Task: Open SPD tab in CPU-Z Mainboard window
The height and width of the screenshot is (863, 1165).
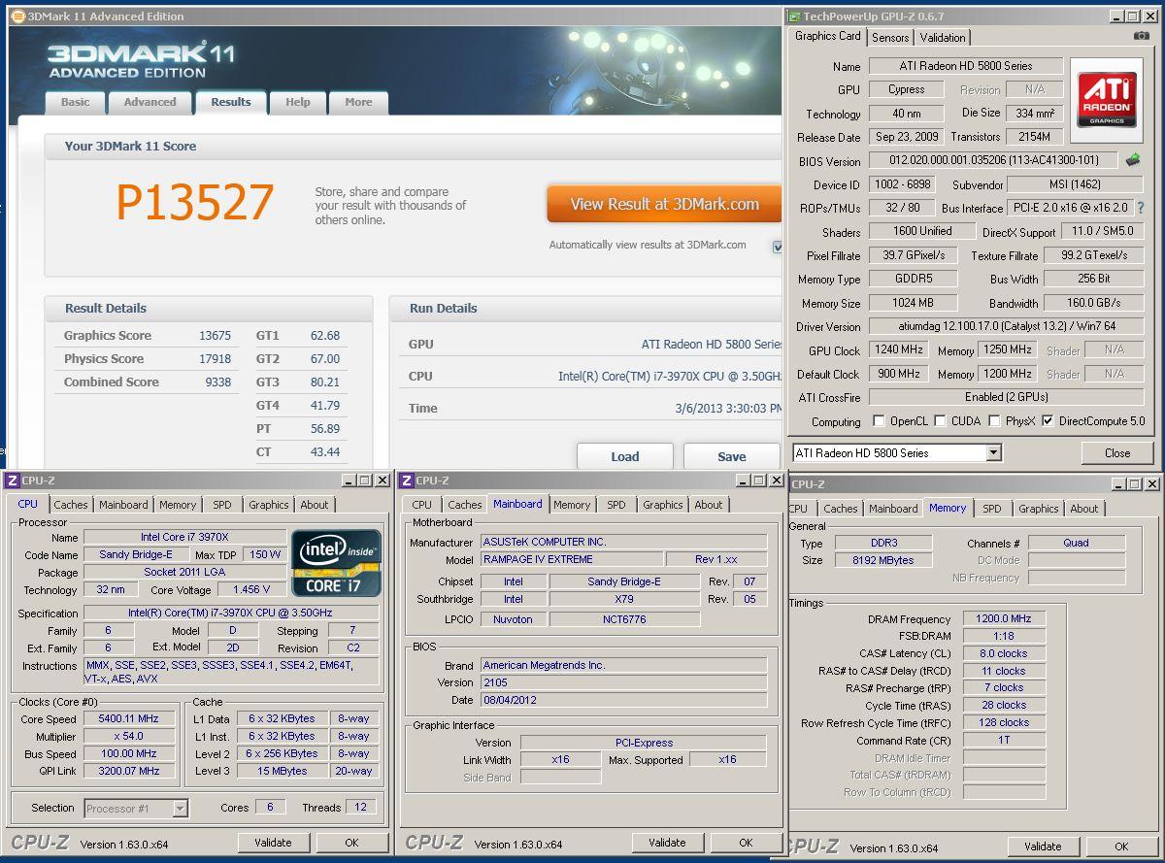Action: [616, 505]
